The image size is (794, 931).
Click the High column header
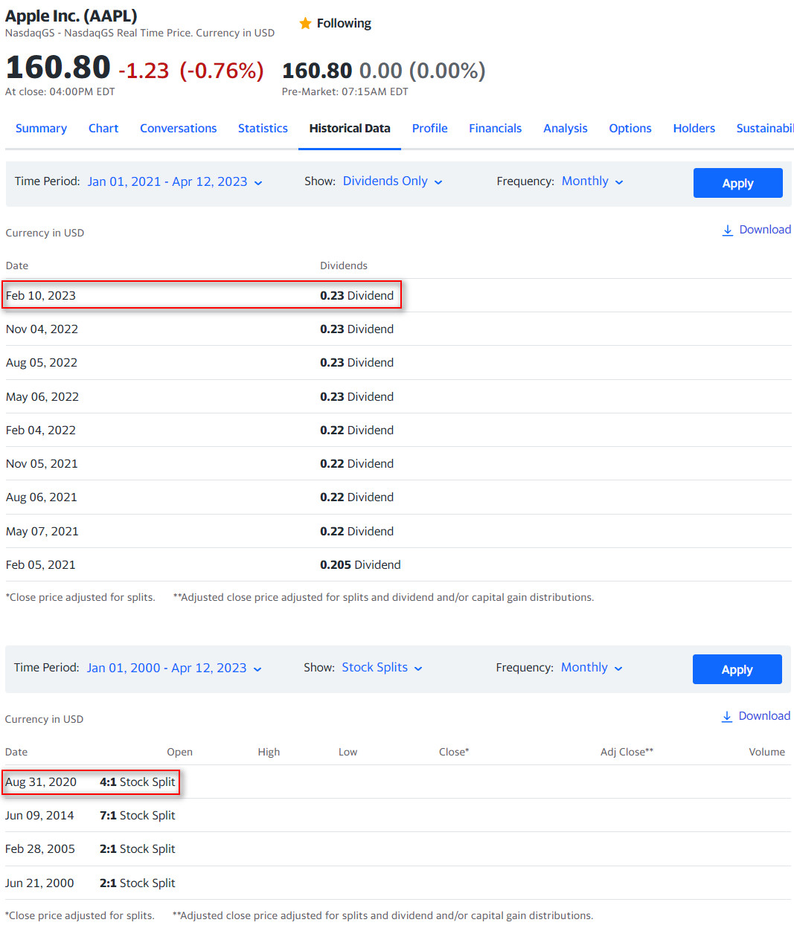coord(269,753)
